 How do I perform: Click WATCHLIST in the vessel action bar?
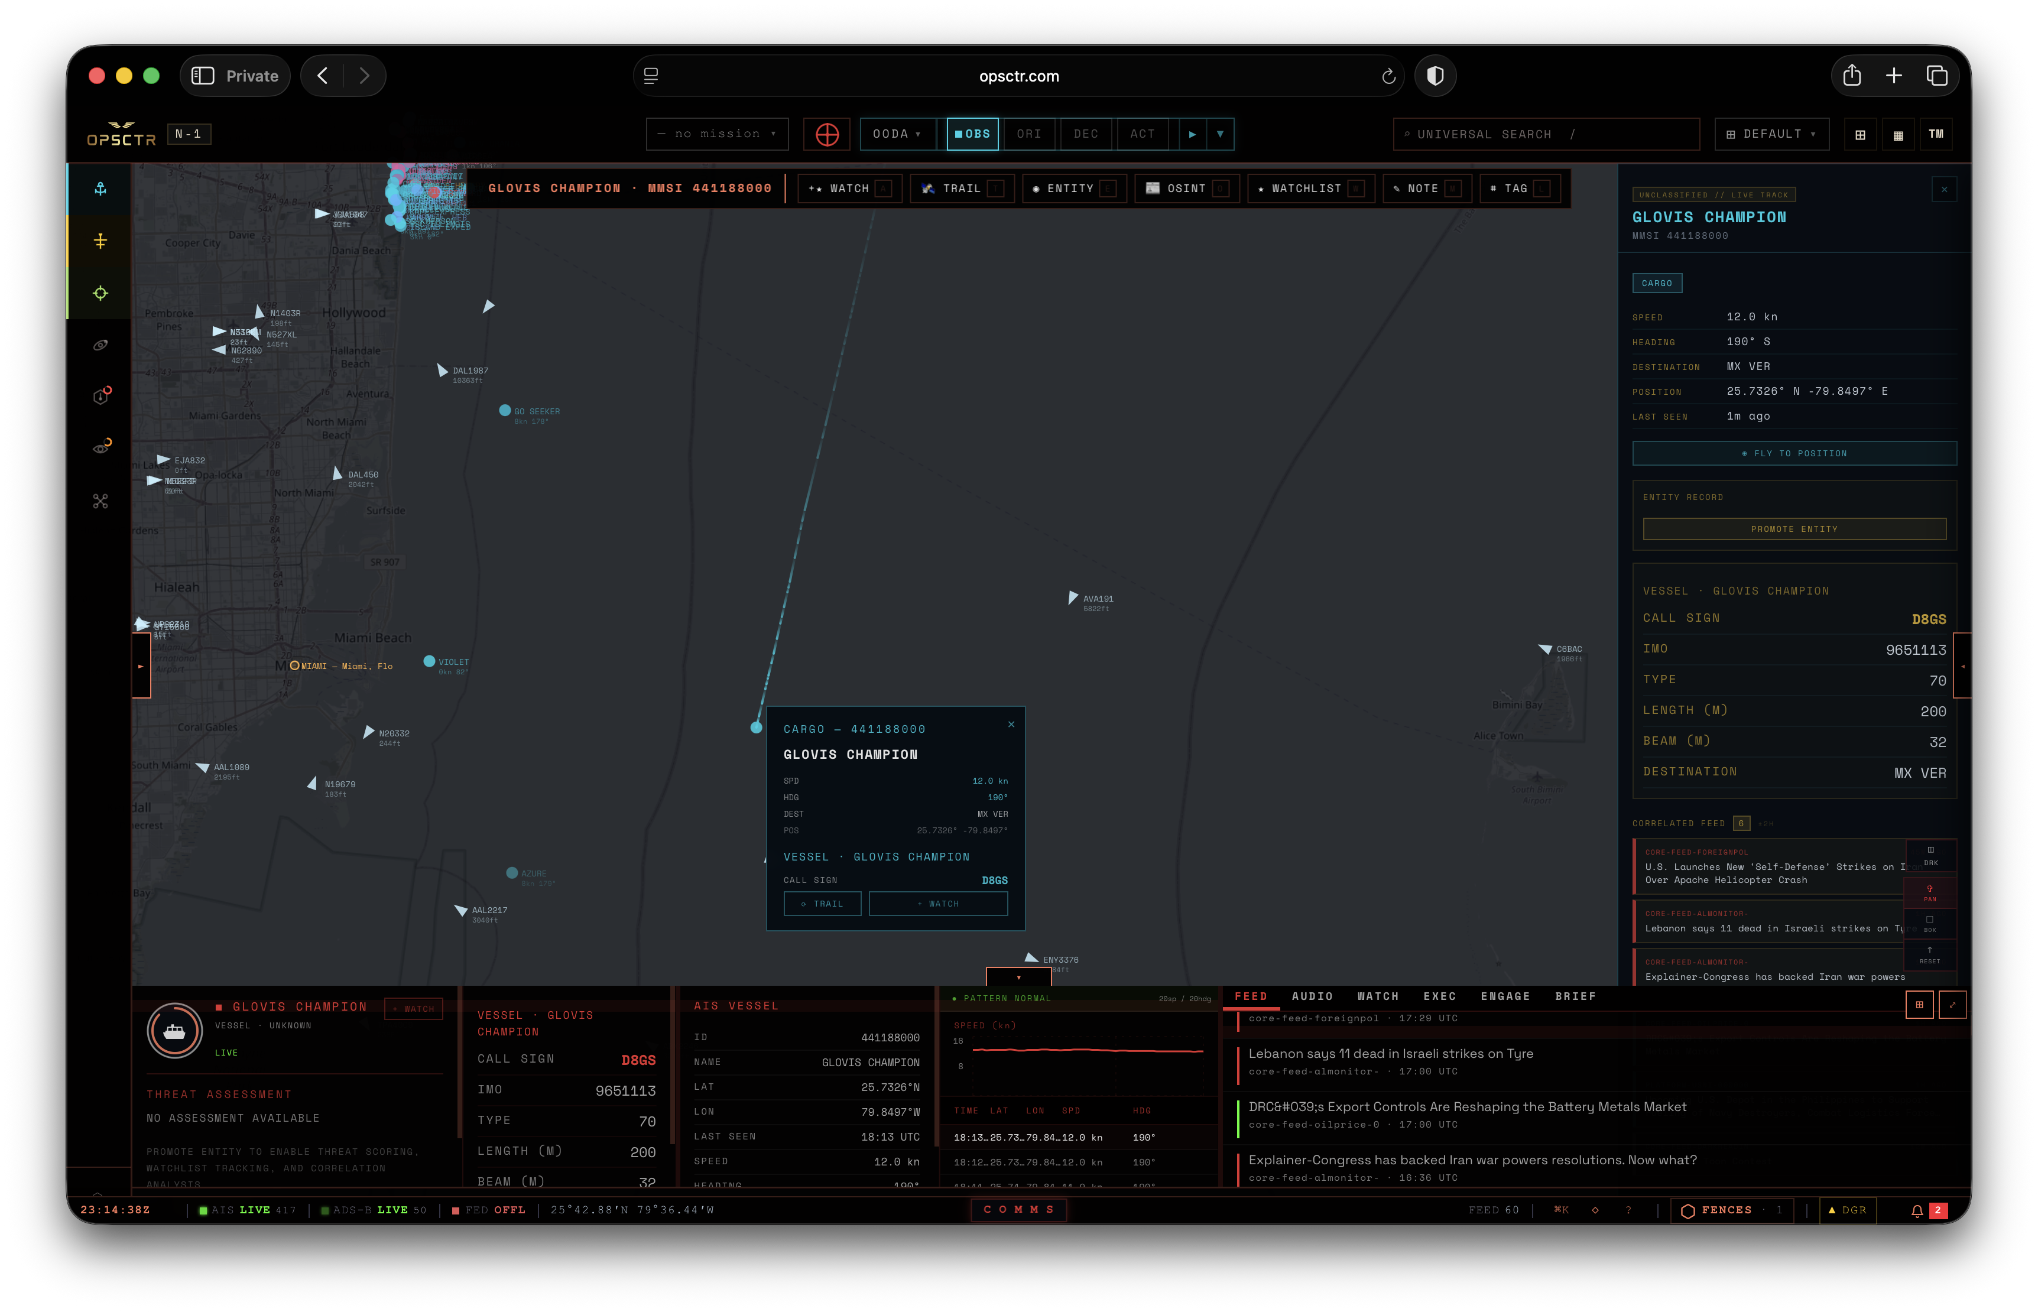tap(1311, 189)
